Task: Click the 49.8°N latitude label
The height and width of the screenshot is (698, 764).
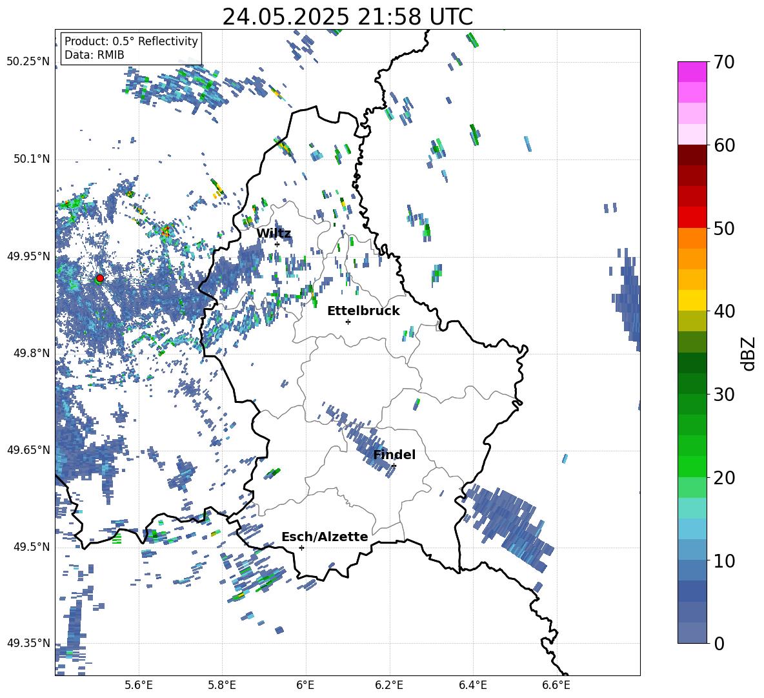Action: pos(32,353)
